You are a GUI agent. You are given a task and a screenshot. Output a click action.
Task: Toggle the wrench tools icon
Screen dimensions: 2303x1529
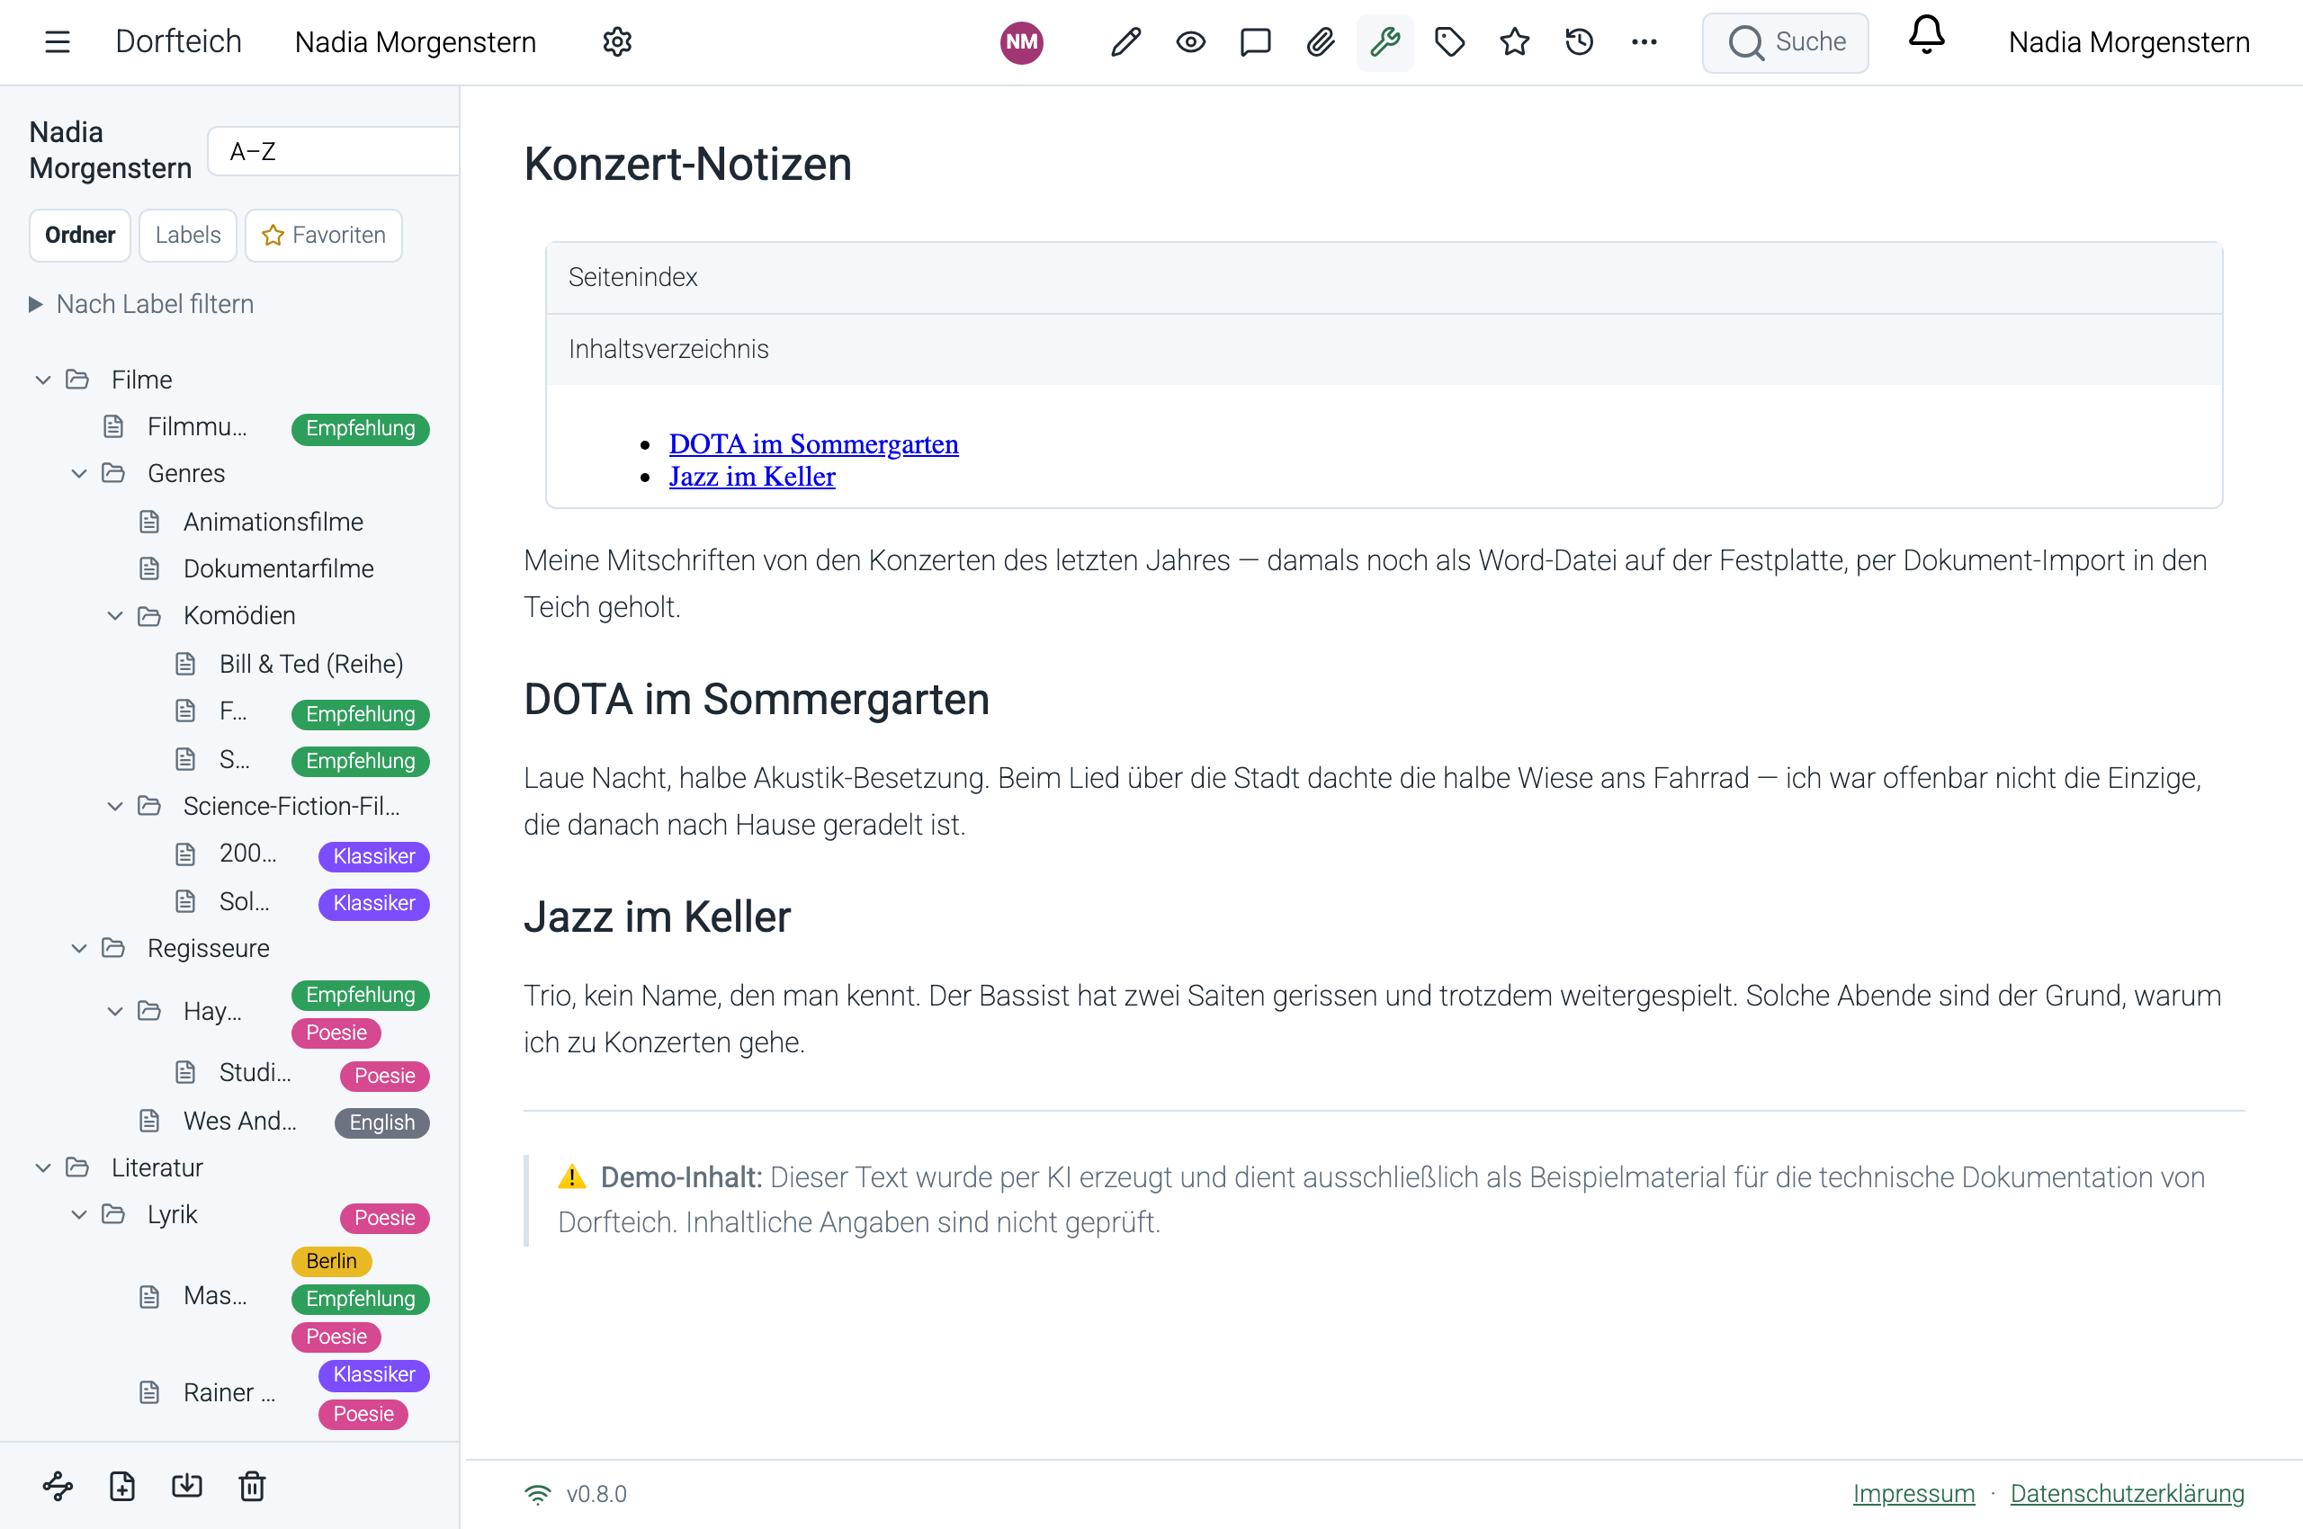[x=1384, y=42]
